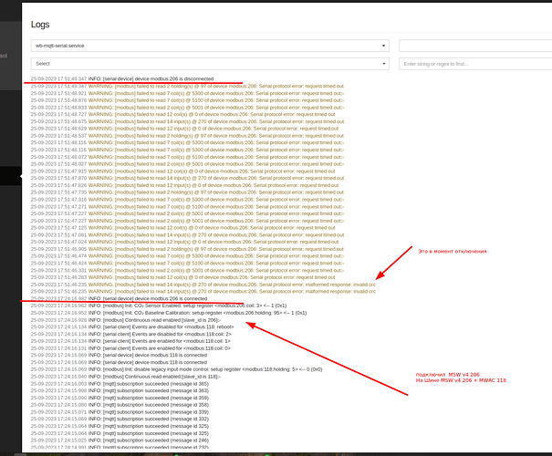552x456 pixels.
Task: Click the empty field right of the service selector
Action: 475,46
